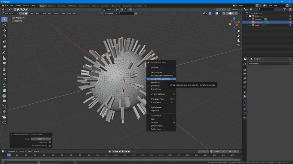
Task: Click the timeline End frame field
Action: 233,152
